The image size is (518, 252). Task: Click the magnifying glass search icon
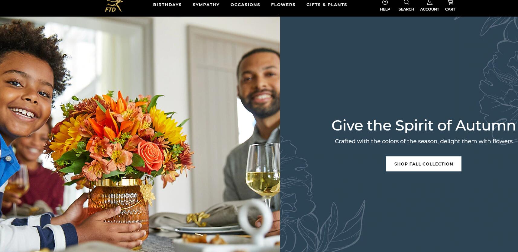point(406,2)
